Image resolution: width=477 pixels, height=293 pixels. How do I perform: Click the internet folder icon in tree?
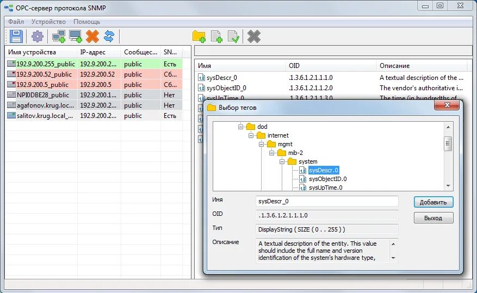tap(261, 135)
